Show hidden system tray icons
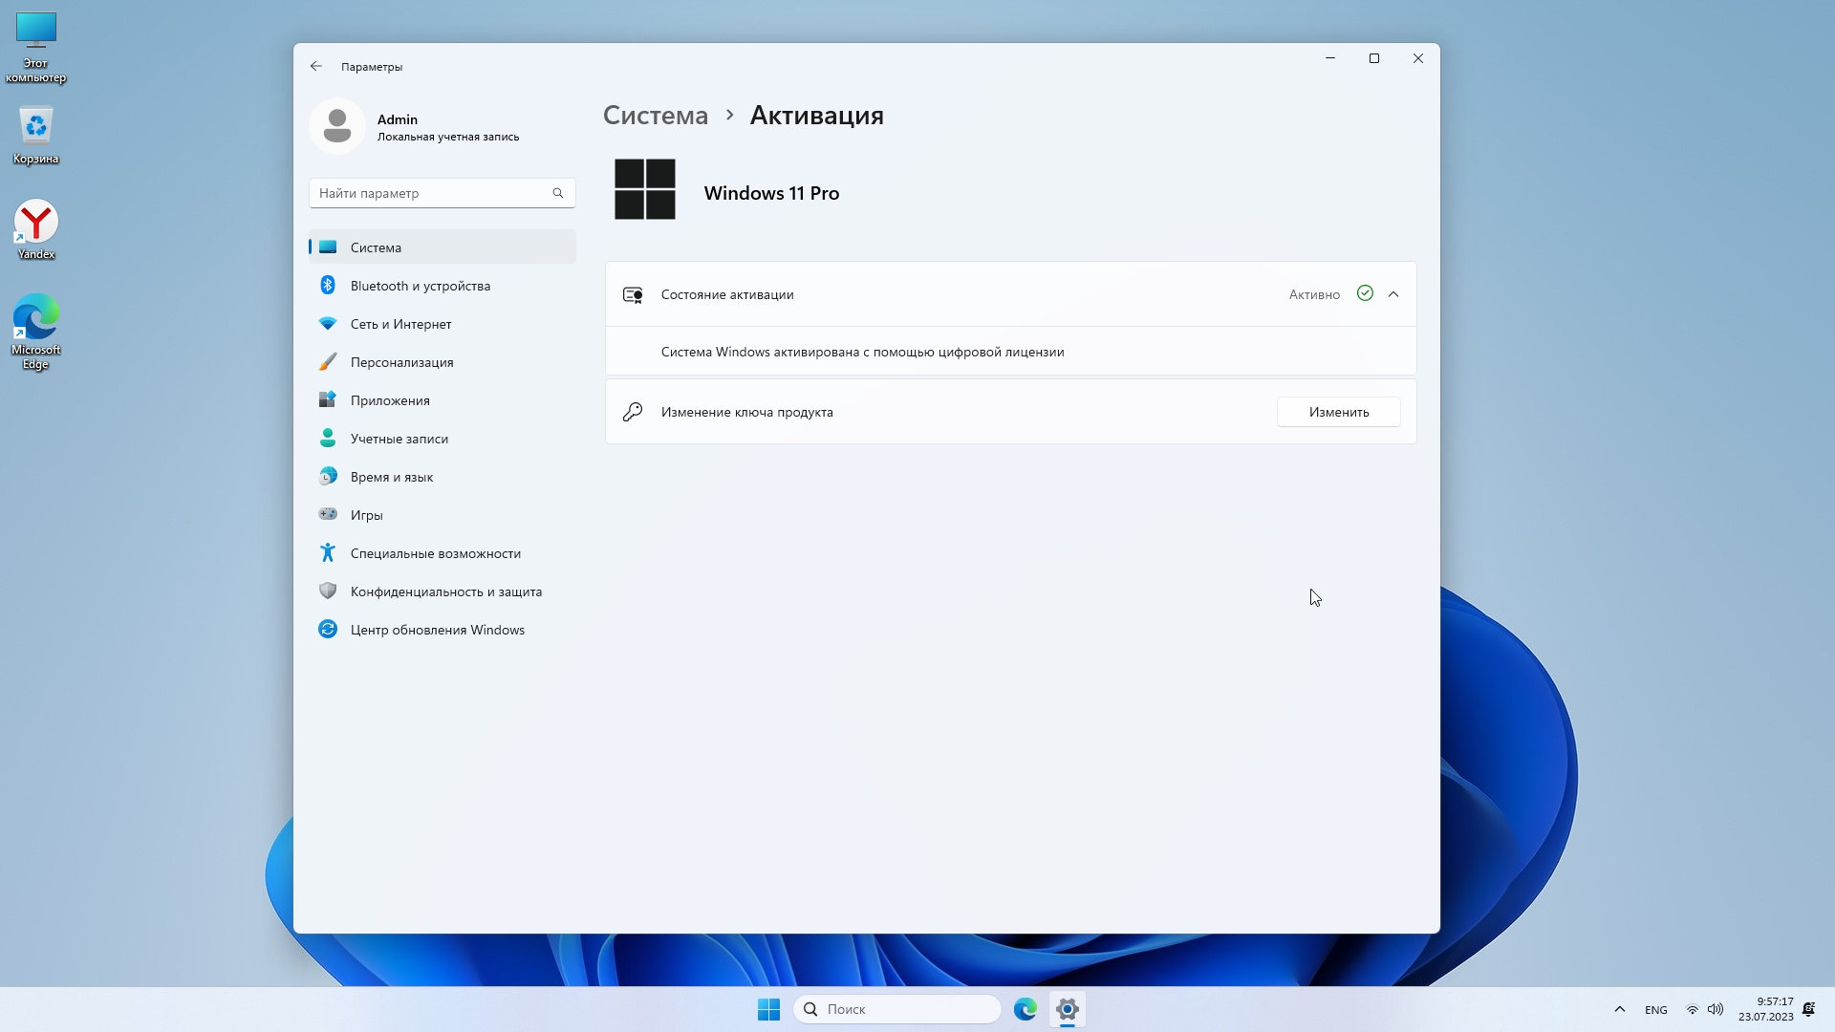 pyautogui.click(x=1619, y=1009)
